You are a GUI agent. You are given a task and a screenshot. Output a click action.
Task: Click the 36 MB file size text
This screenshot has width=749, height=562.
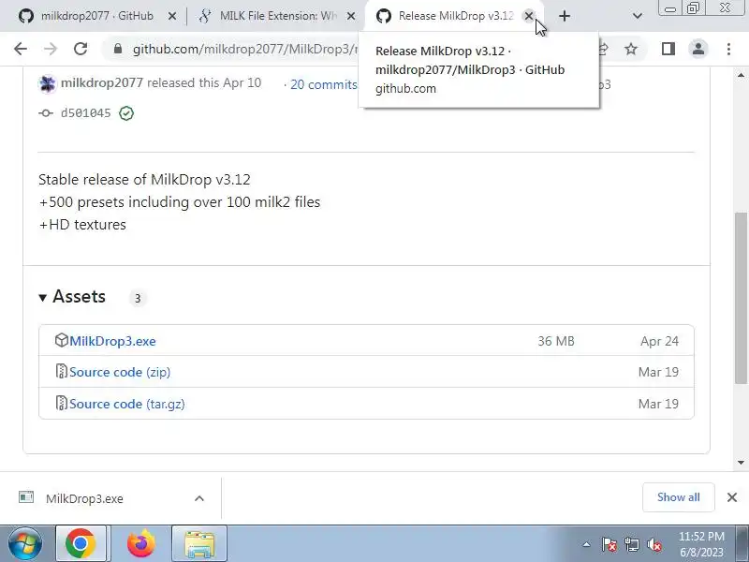click(556, 341)
